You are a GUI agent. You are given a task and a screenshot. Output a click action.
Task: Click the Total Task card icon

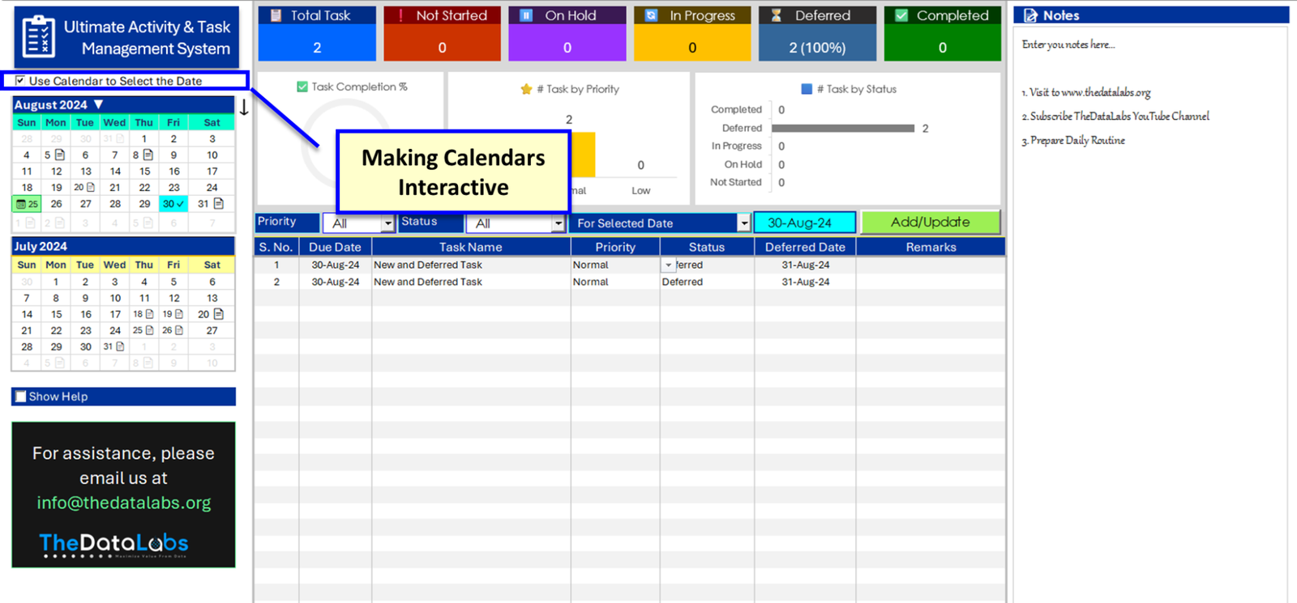pyautogui.click(x=276, y=15)
